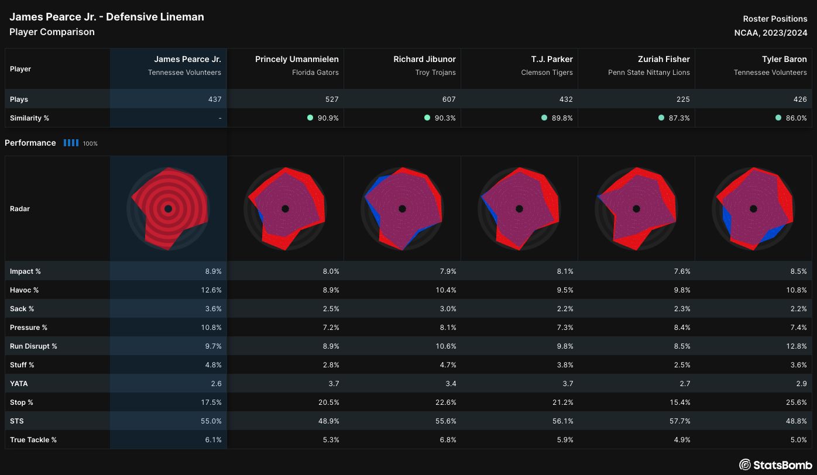
Task: Click the Run Disrupt % row label
Action: coord(33,346)
